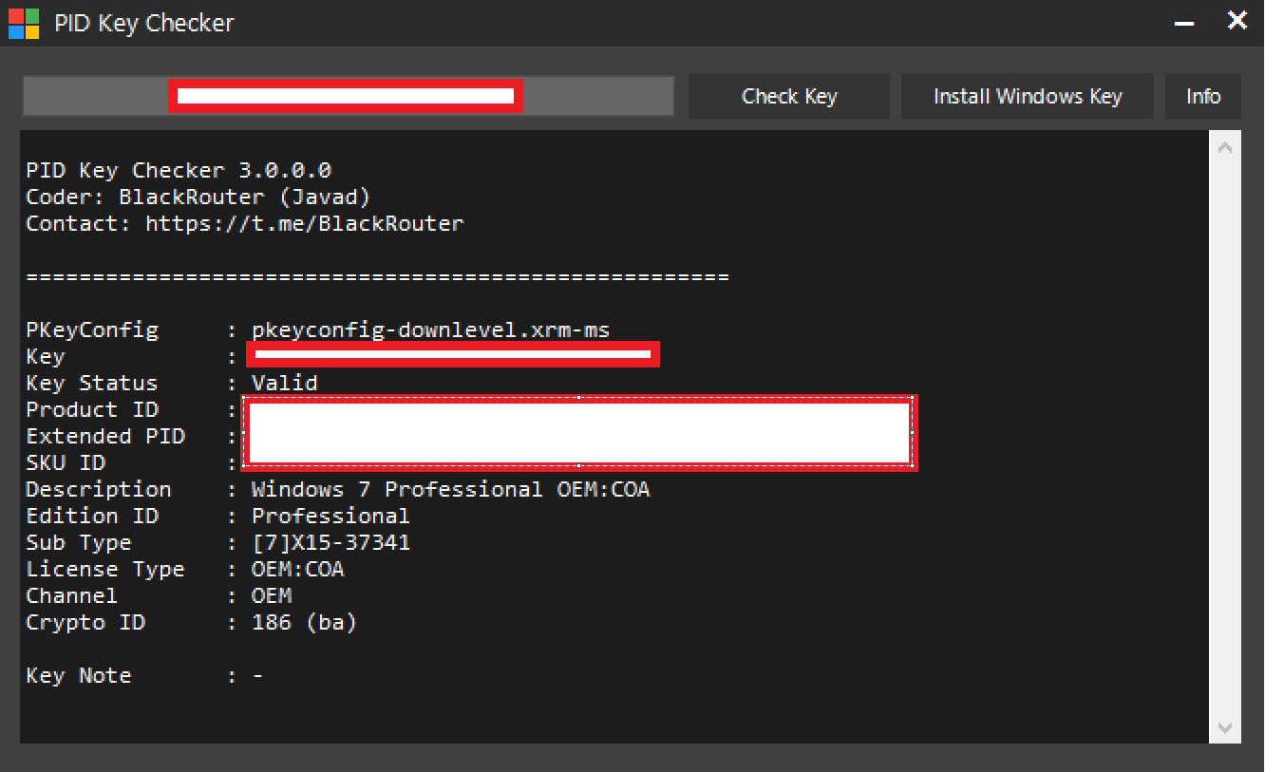
Task: Click the PID Key Checker title text
Action: pos(143,24)
